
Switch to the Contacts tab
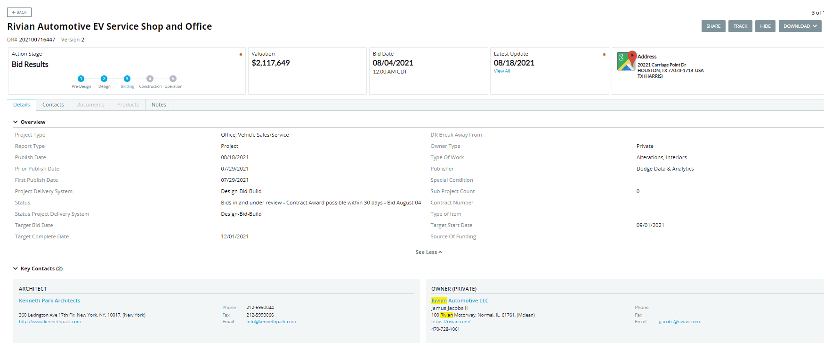53,105
